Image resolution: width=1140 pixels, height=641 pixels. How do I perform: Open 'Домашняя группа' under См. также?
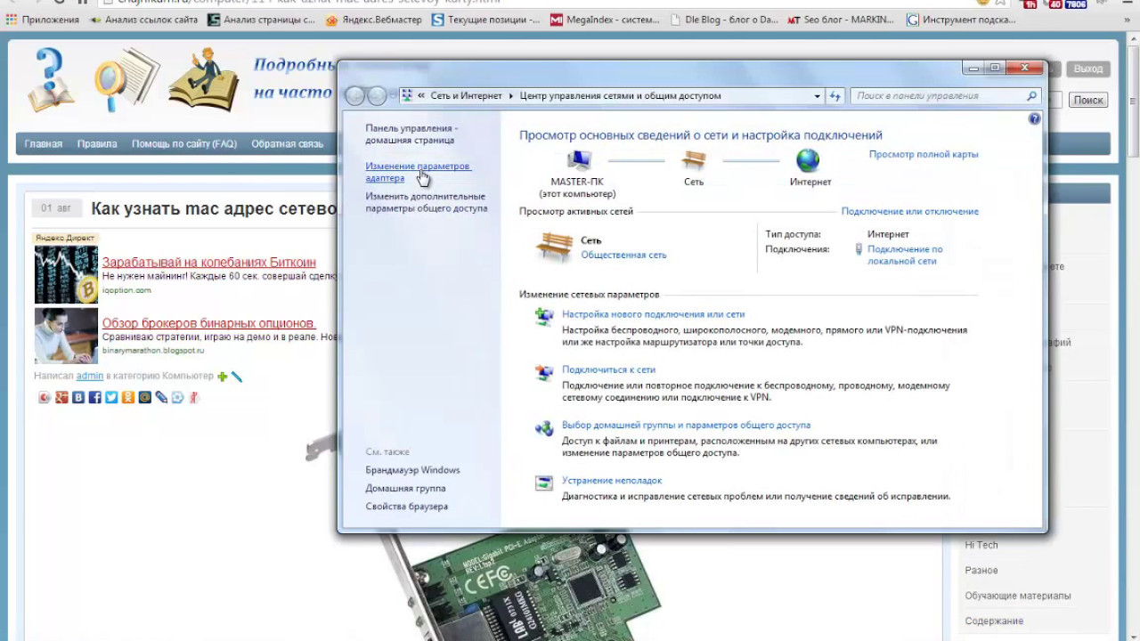click(x=405, y=488)
